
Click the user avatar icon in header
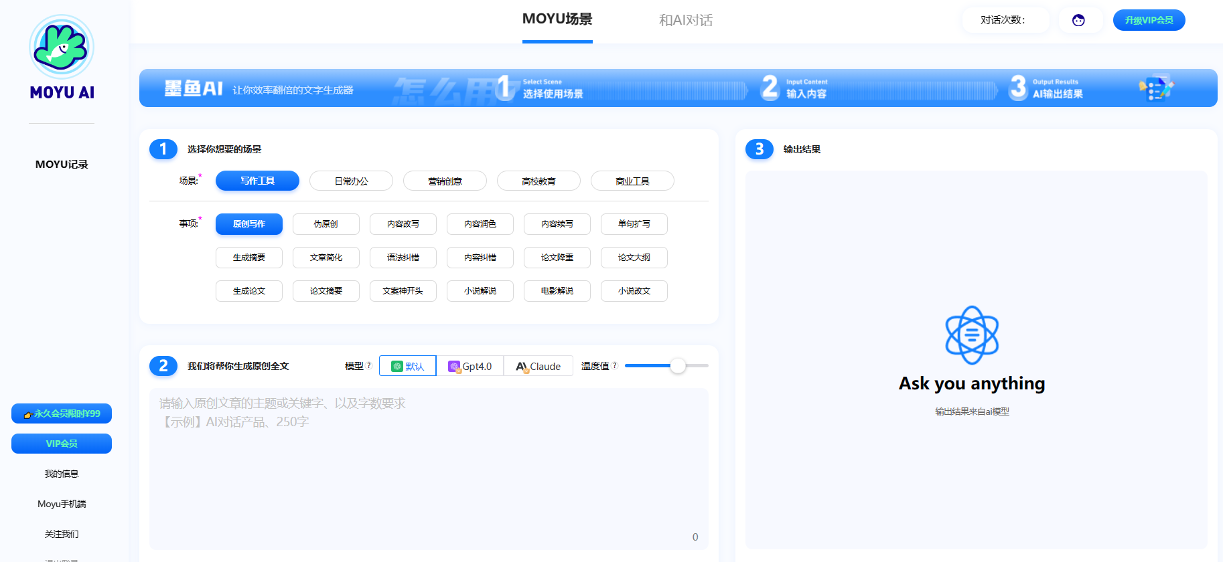point(1078,20)
